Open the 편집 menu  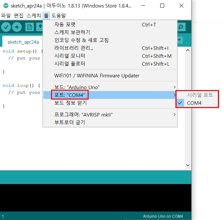point(19,16)
